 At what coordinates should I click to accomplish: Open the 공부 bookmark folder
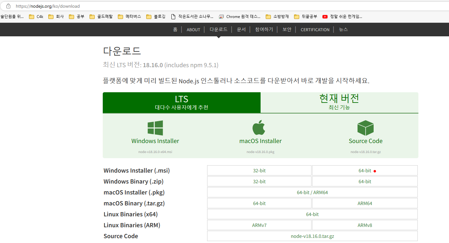pos(77,17)
